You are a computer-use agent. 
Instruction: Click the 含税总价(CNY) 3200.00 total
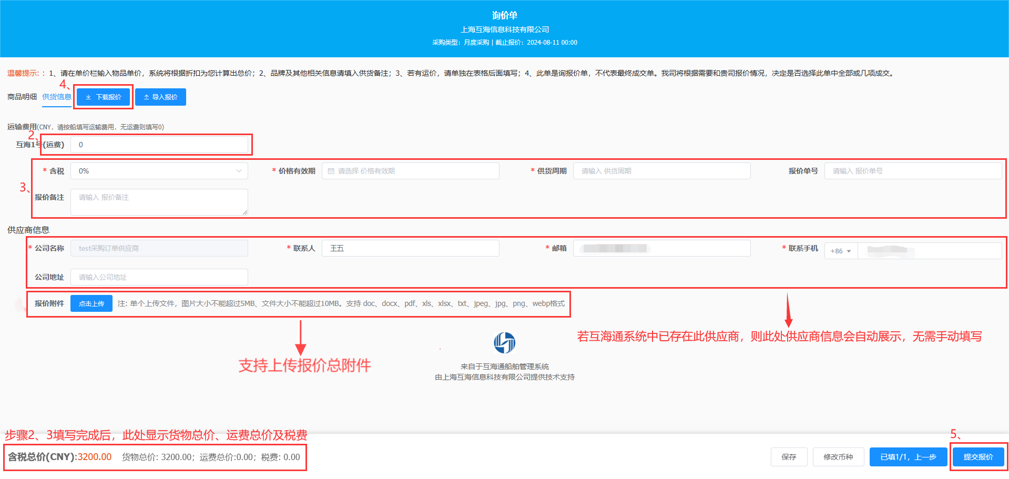pyautogui.click(x=59, y=457)
